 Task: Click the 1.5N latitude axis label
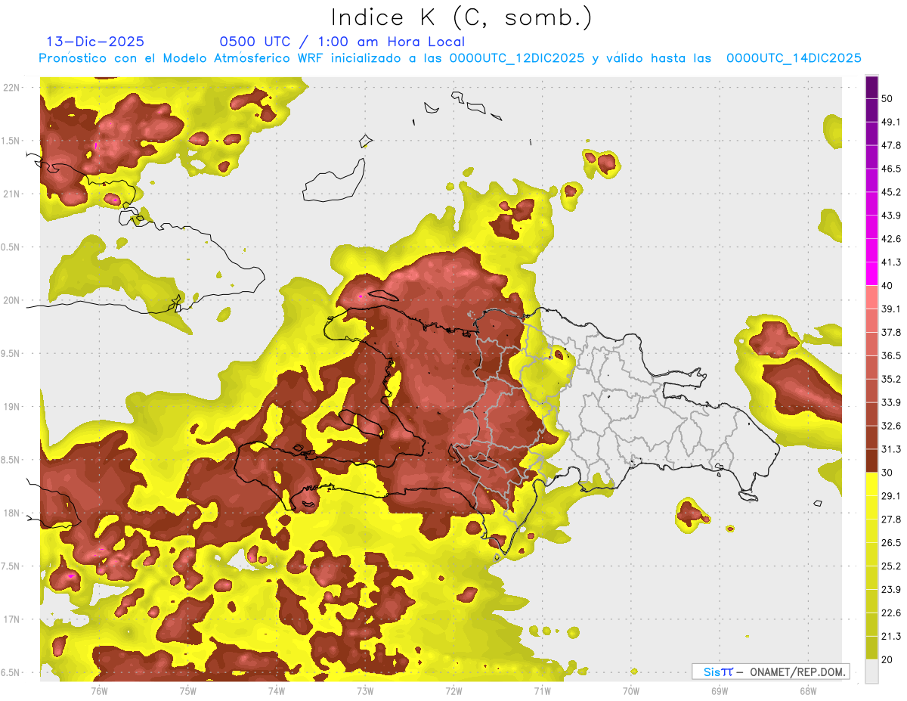click(x=11, y=141)
